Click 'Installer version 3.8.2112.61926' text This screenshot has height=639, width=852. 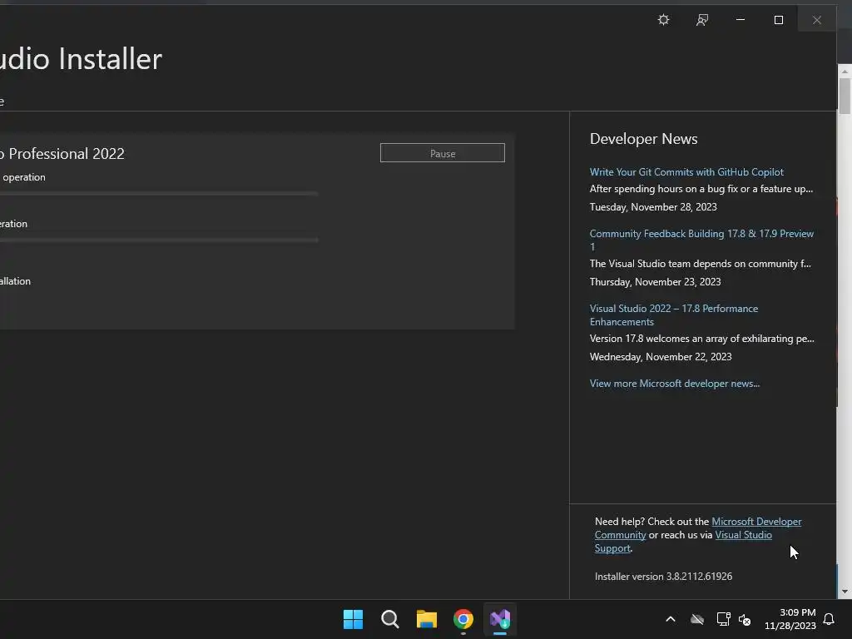663,576
